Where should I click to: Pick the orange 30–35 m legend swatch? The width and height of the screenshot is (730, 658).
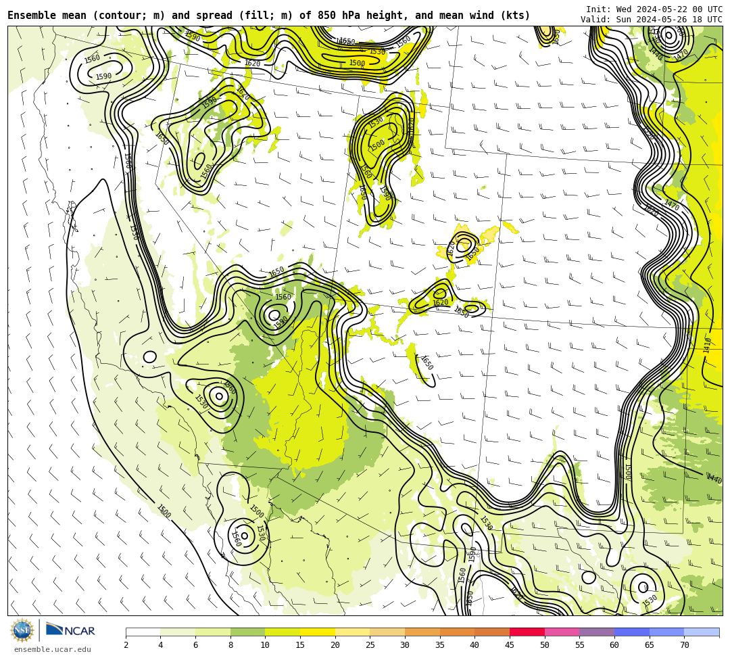pos(422,632)
